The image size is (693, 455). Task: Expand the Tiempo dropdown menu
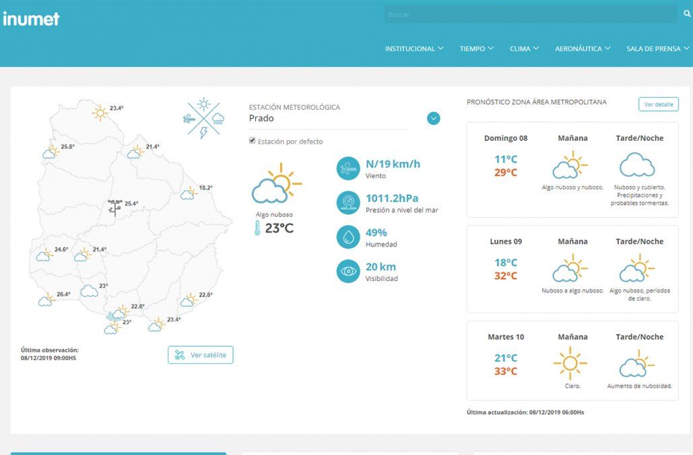coord(476,49)
